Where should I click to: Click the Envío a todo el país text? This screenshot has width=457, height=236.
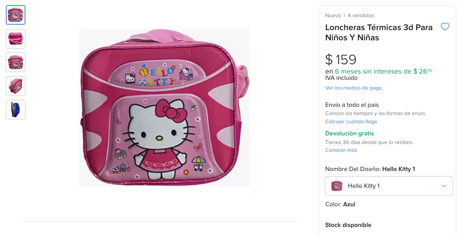coord(352,105)
